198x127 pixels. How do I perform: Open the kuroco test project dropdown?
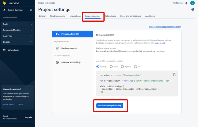tap(48, 3)
